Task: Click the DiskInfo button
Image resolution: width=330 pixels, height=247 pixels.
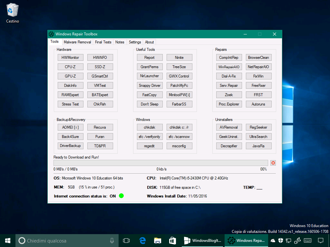Action: click(x=70, y=86)
